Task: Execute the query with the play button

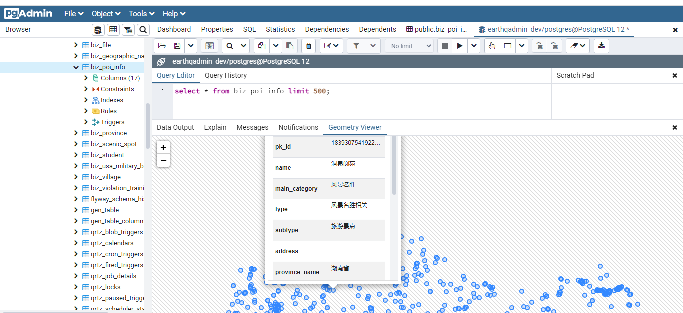Action: (459, 46)
